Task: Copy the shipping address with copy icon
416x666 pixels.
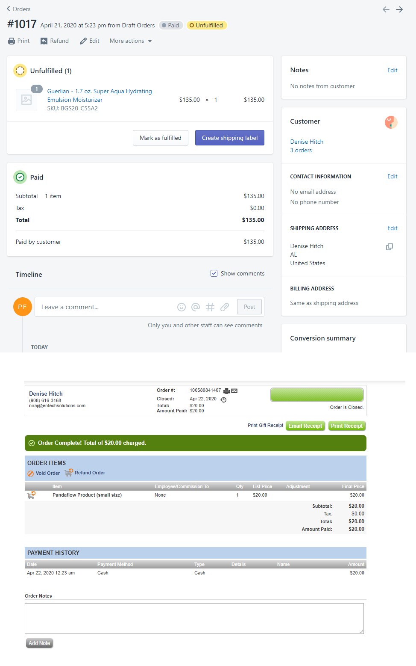Action: [x=390, y=247]
